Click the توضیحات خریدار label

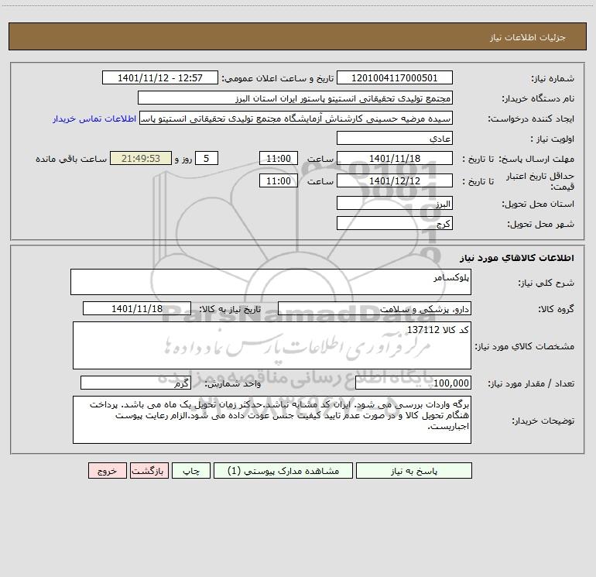click(543, 421)
